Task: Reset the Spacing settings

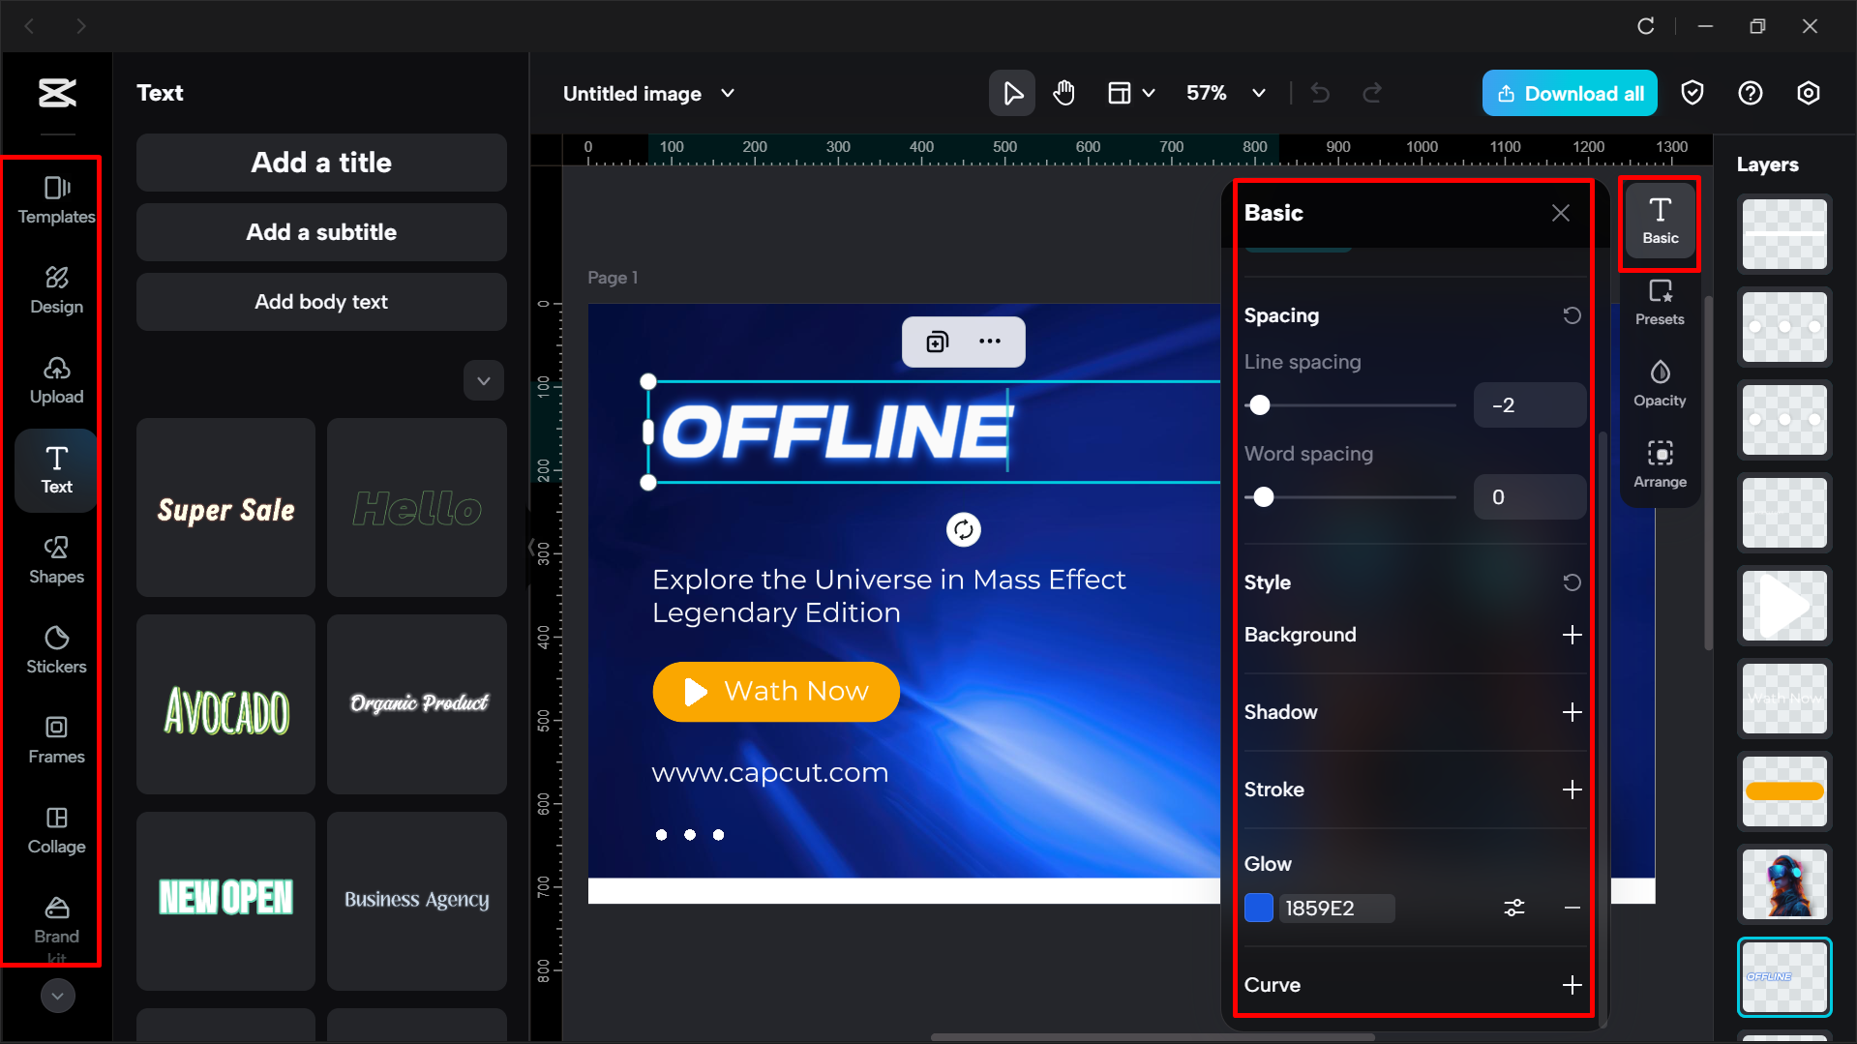Action: point(1572,315)
